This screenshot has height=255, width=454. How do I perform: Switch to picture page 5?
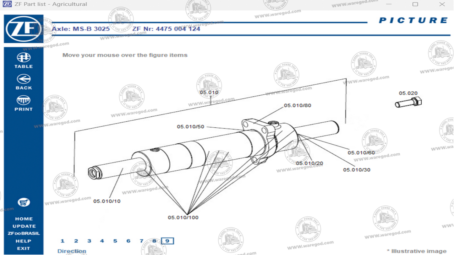click(115, 241)
